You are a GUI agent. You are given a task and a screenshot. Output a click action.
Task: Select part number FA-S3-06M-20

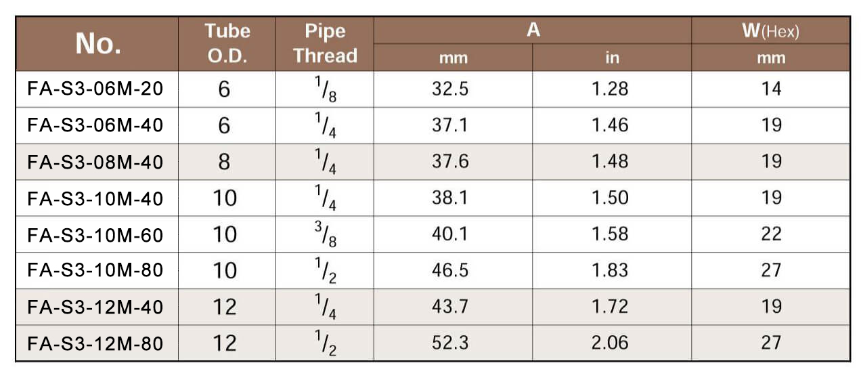click(x=95, y=89)
